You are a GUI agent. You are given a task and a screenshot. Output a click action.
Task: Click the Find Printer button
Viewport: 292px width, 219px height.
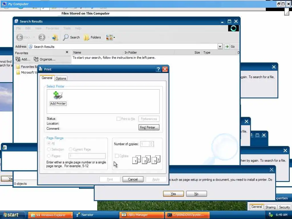pyautogui.click(x=149, y=127)
